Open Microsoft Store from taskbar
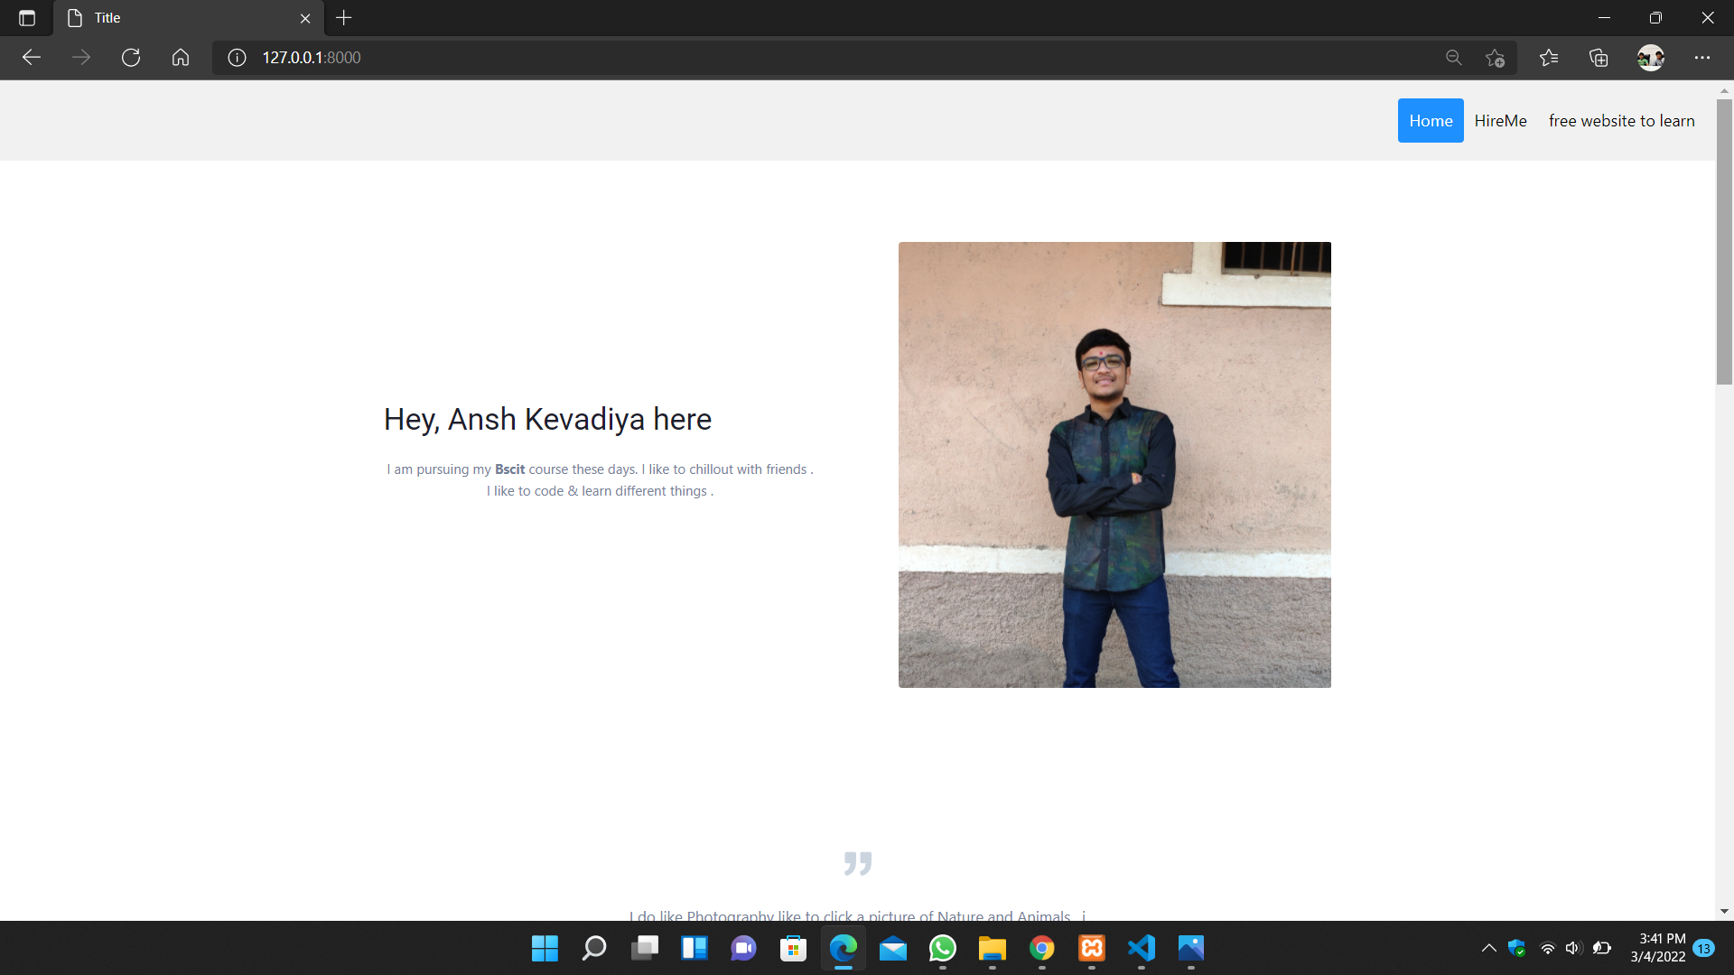 pos(794,948)
